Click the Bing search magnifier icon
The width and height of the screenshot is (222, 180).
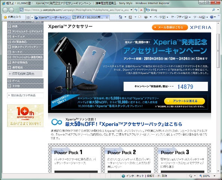(x=214, y=10)
